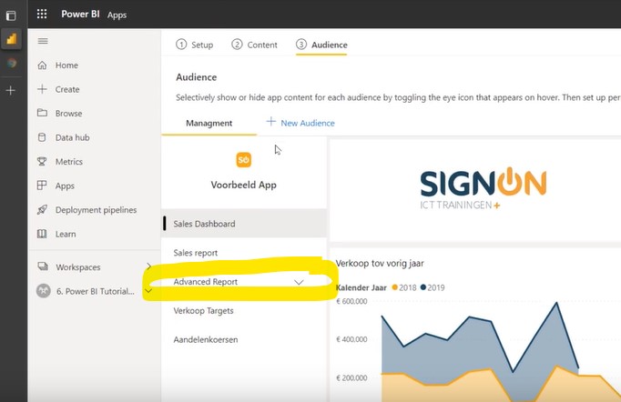Image resolution: width=621 pixels, height=402 pixels.
Task: Expand the 6. Power BI Tutorial workspace chevron
Action: point(148,291)
